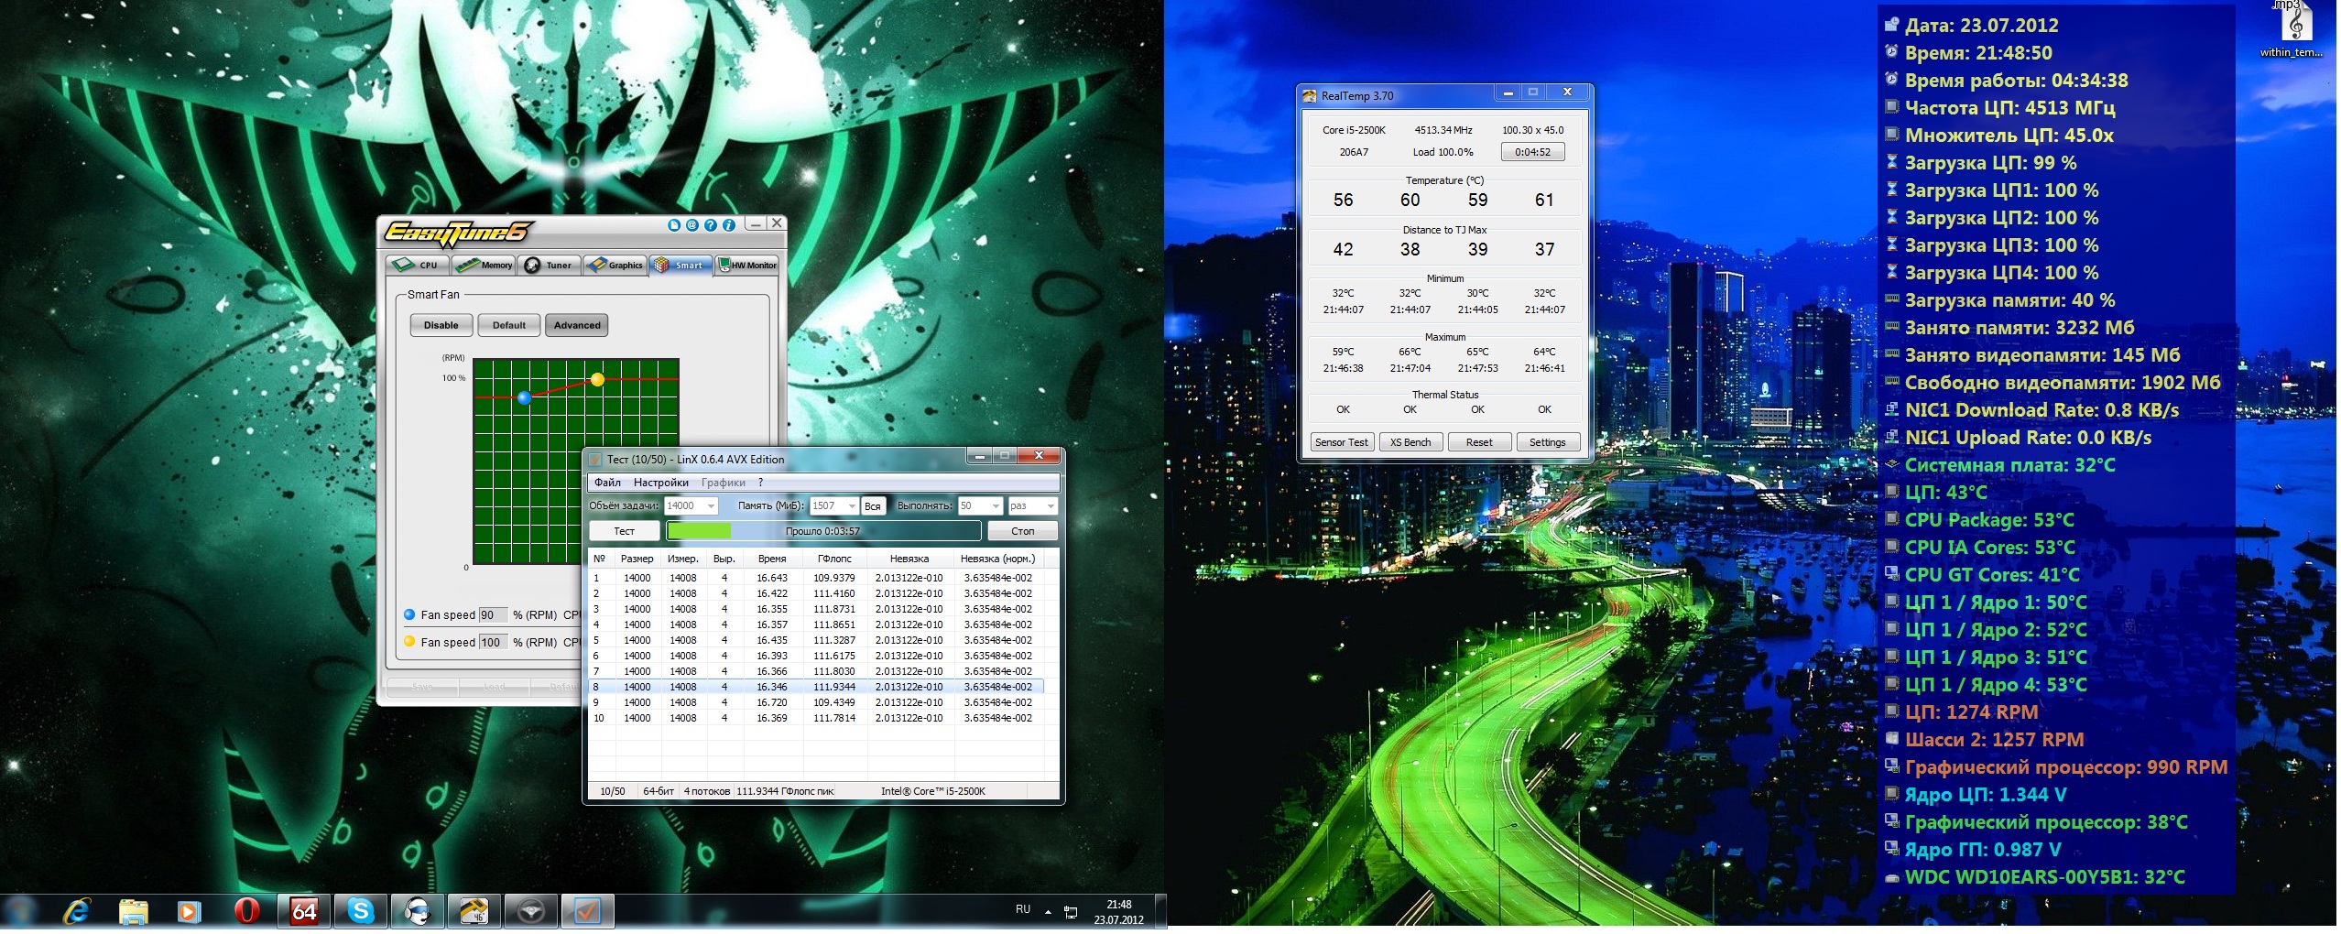Click the Fan speed 90 input field
This screenshot has width=2341, height=934.
(492, 615)
